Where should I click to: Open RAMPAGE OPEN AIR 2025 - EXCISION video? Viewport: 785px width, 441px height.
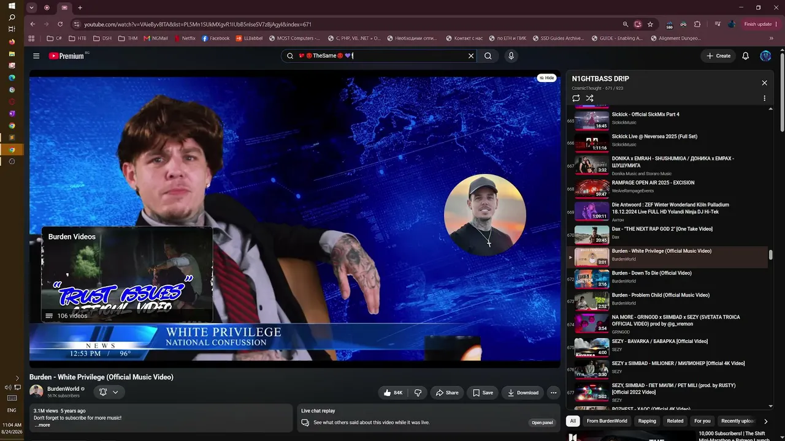click(667, 187)
